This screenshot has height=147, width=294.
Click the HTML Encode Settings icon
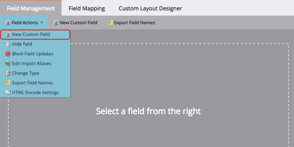tap(8, 93)
